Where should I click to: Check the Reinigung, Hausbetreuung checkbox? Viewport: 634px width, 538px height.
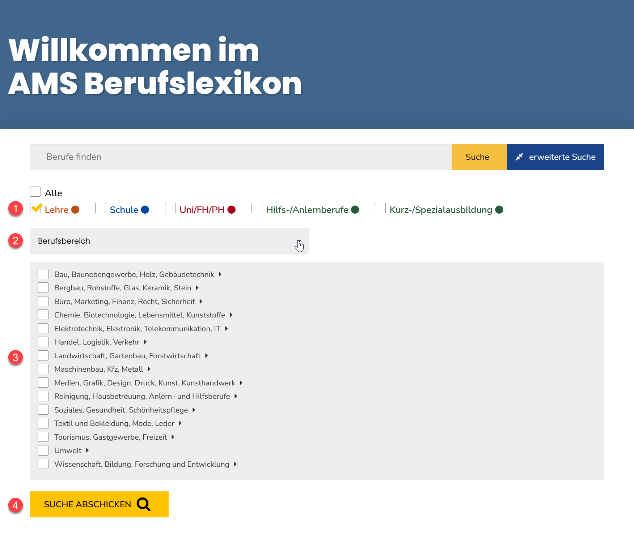click(x=43, y=396)
